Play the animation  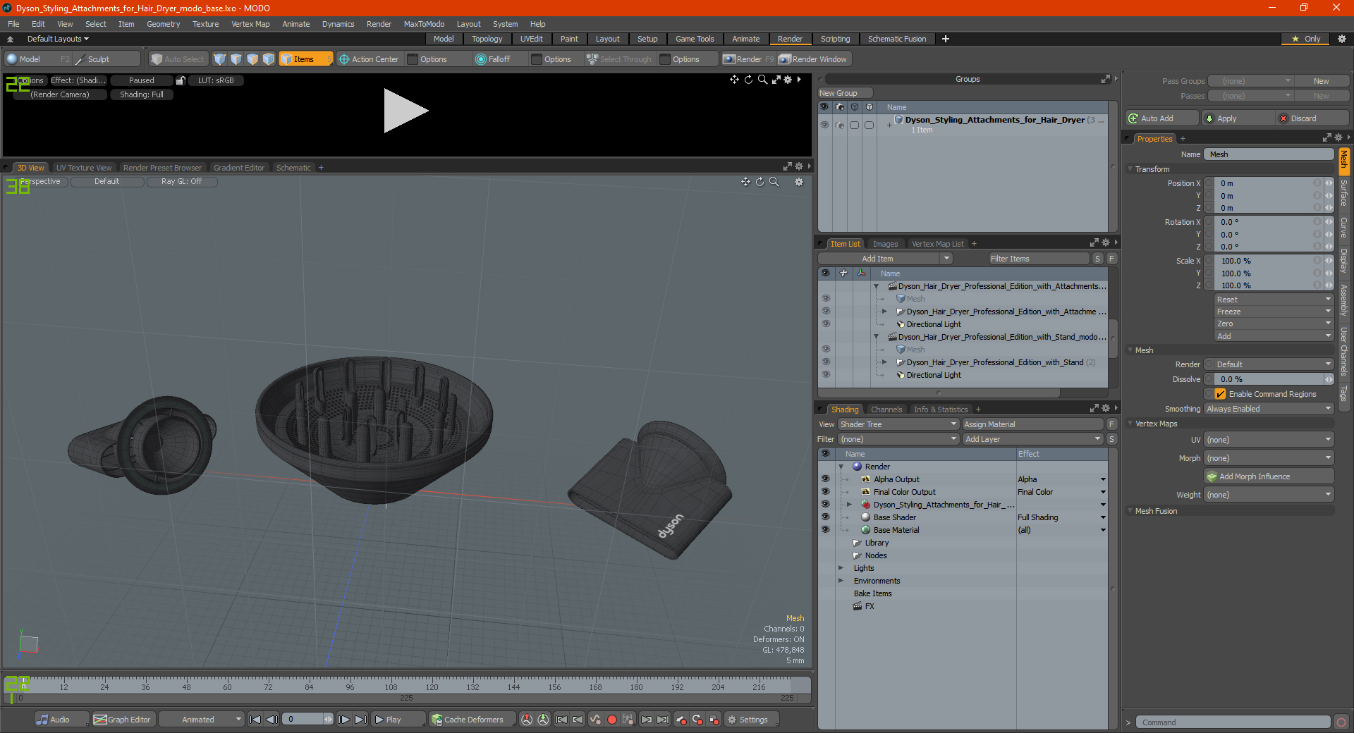point(398,720)
